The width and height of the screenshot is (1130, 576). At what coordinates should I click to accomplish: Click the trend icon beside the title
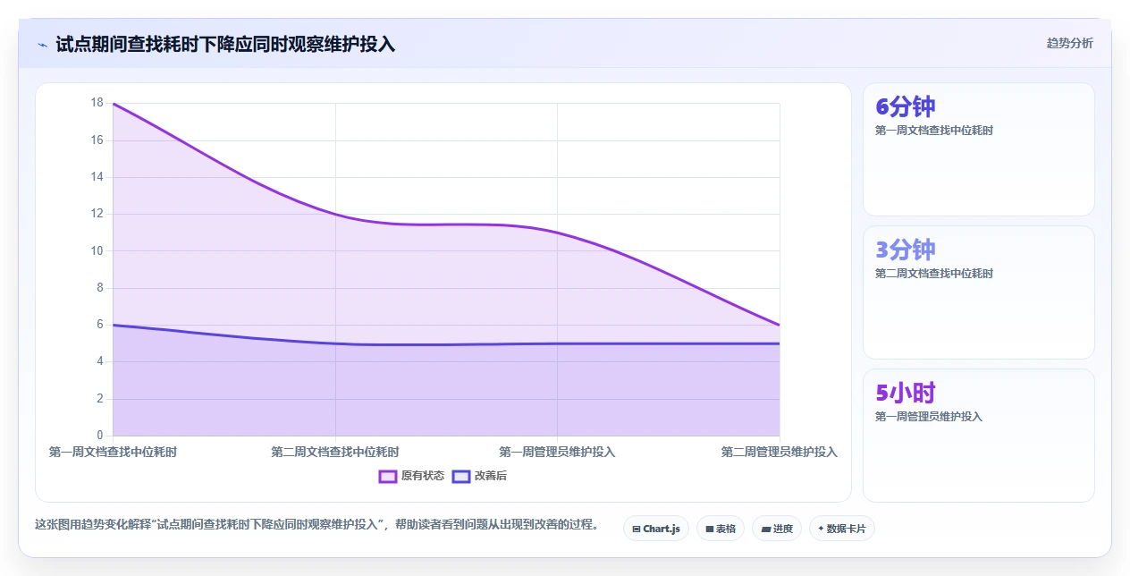[42, 45]
